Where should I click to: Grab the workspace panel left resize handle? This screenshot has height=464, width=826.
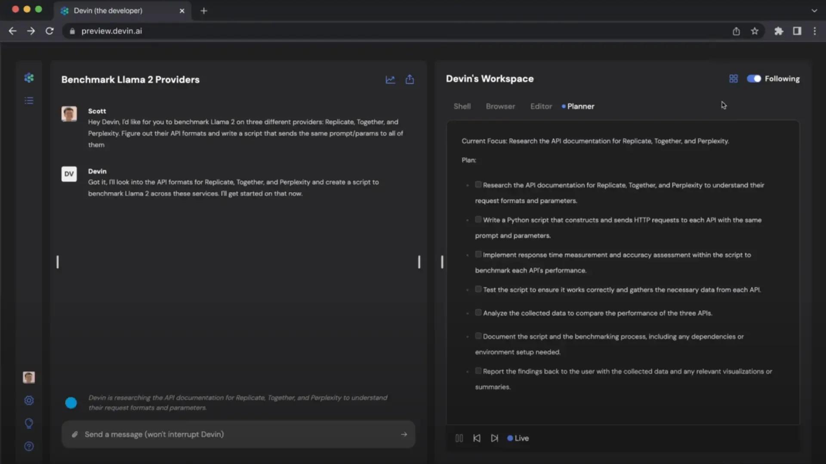[442, 262]
